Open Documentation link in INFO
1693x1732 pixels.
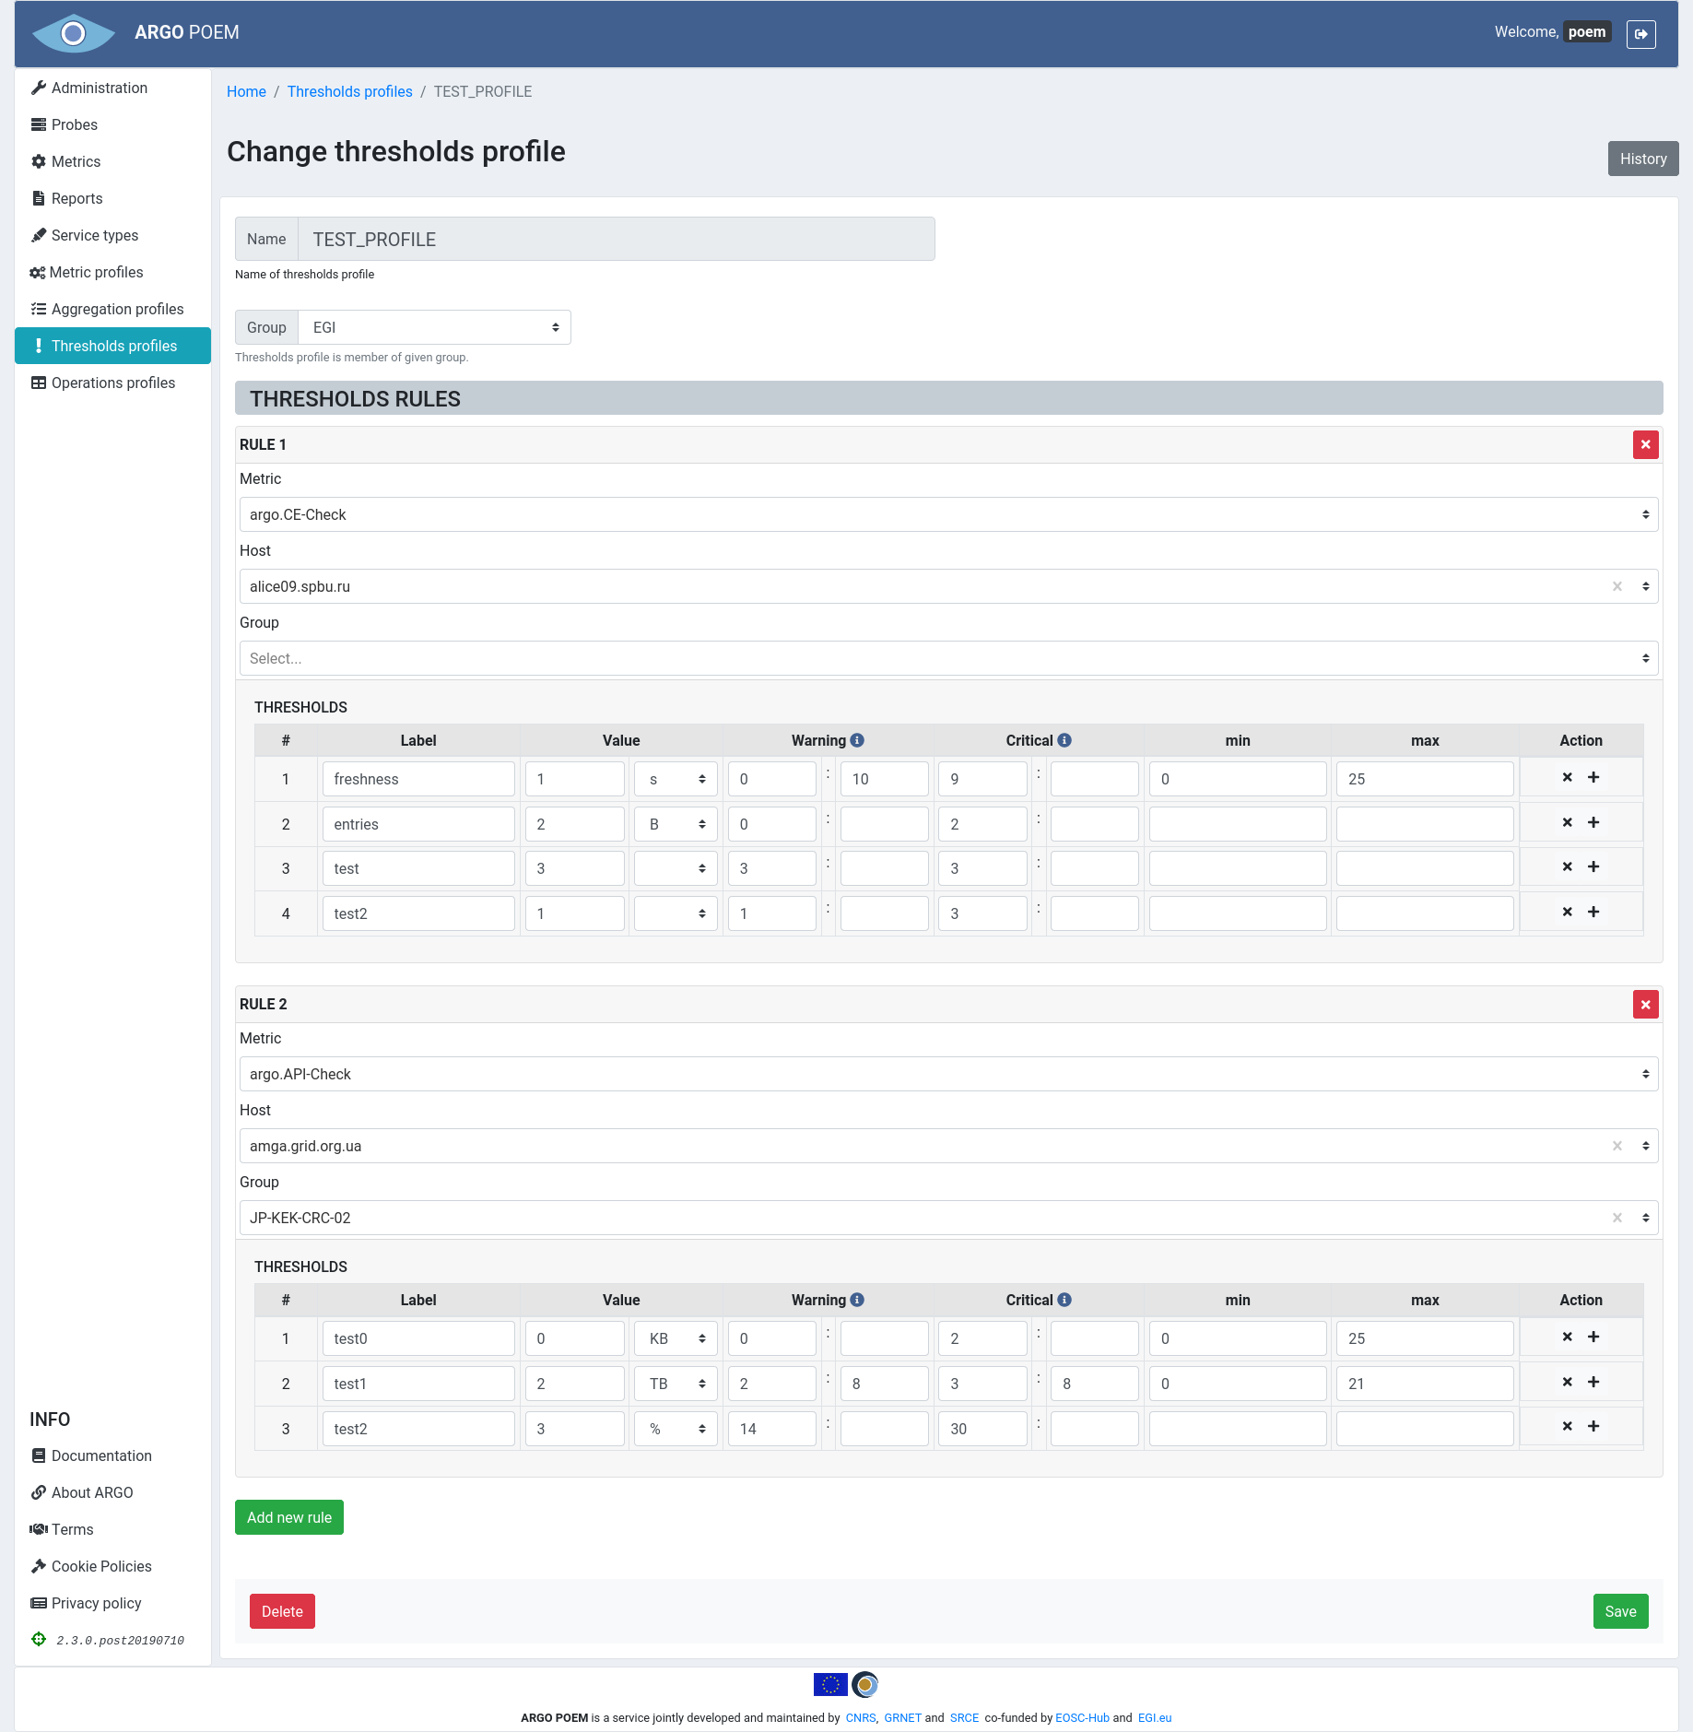coord(101,1455)
